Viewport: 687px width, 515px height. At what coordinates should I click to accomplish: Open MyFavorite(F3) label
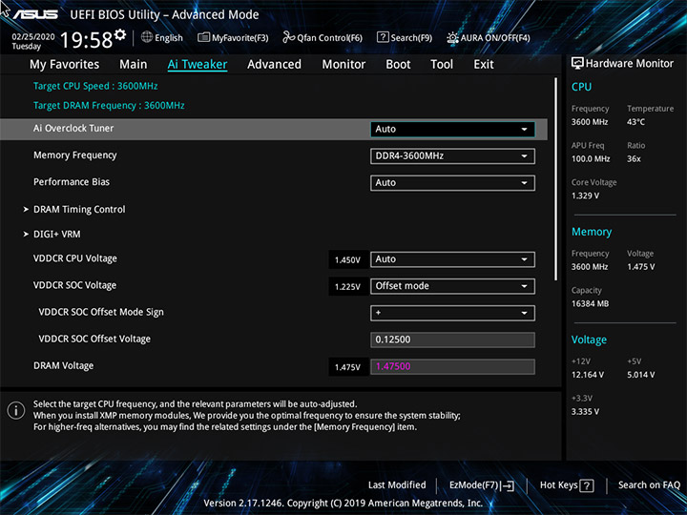click(x=240, y=38)
